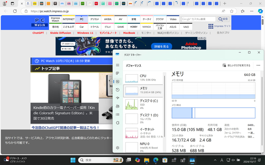Click the 検索 search button on PC Watch
Viewport: 265px width, 165px height.
point(223,19)
